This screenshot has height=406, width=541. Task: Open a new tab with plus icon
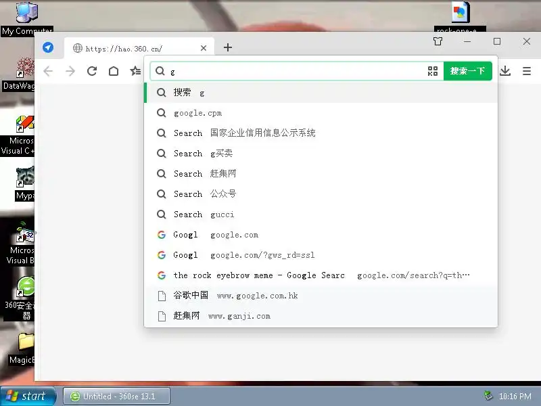point(228,47)
